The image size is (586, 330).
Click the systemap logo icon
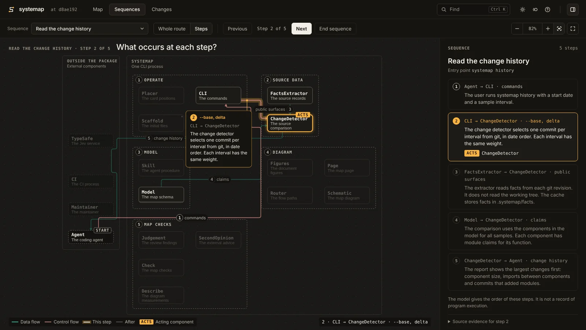pyautogui.click(x=11, y=10)
